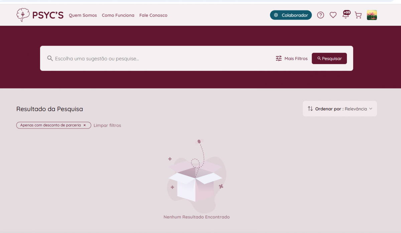Click the Mais Filtros sliders icon
Screen dimensions: 401x233
(279, 58)
